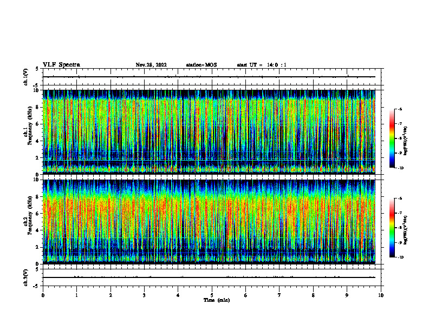Screen dimensions: 429x331
Task: Click the "2" tick on the time axis
Action: coord(110,295)
